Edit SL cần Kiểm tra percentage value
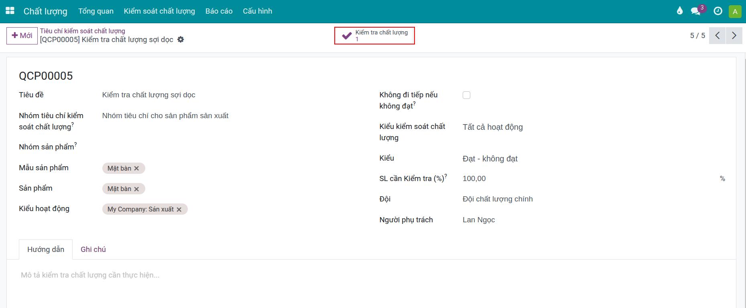746x308 pixels. click(x=590, y=179)
